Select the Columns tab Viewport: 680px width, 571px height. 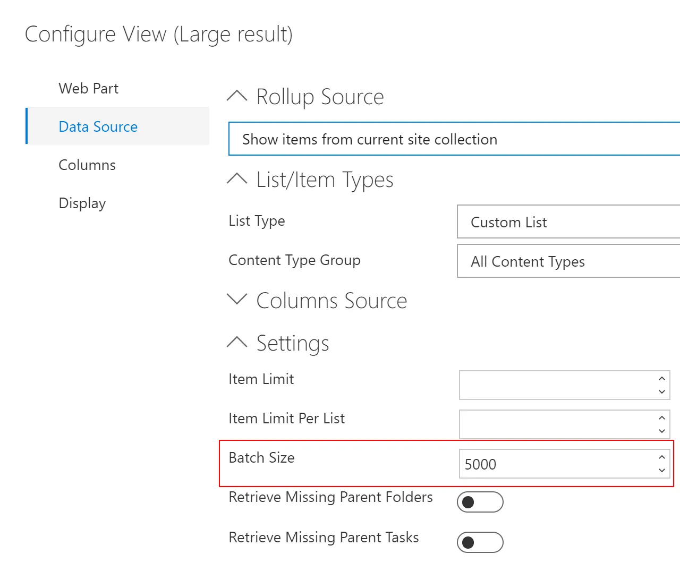pos(87,165)
